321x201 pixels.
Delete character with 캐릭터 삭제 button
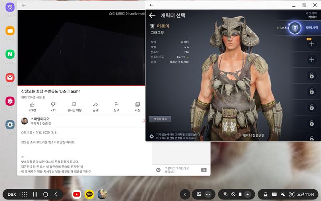[160, 119]
